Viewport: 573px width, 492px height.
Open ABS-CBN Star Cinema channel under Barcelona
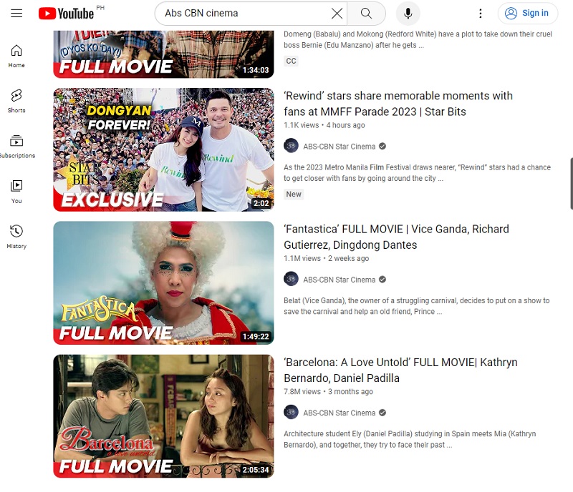point(339,413)
